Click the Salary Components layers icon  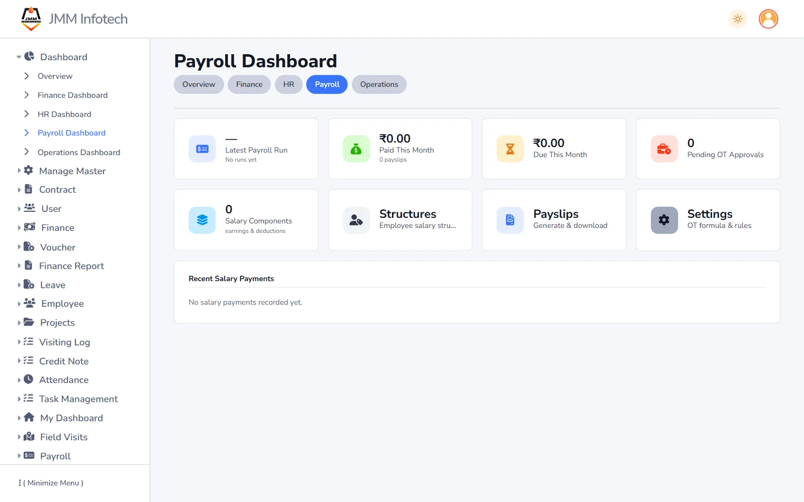coord(202,220)
